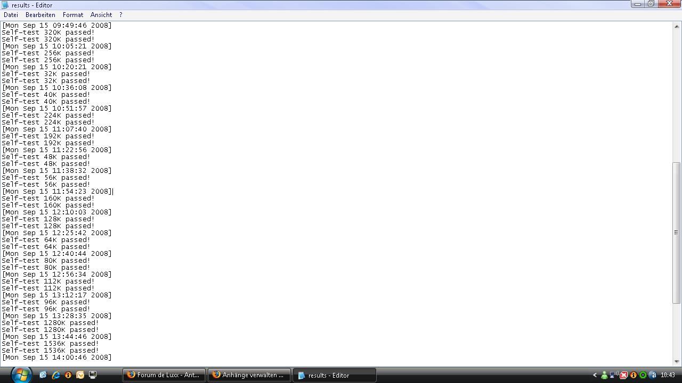Open the Bearbeiten menu
682x383 pixels.
point(40,15)
